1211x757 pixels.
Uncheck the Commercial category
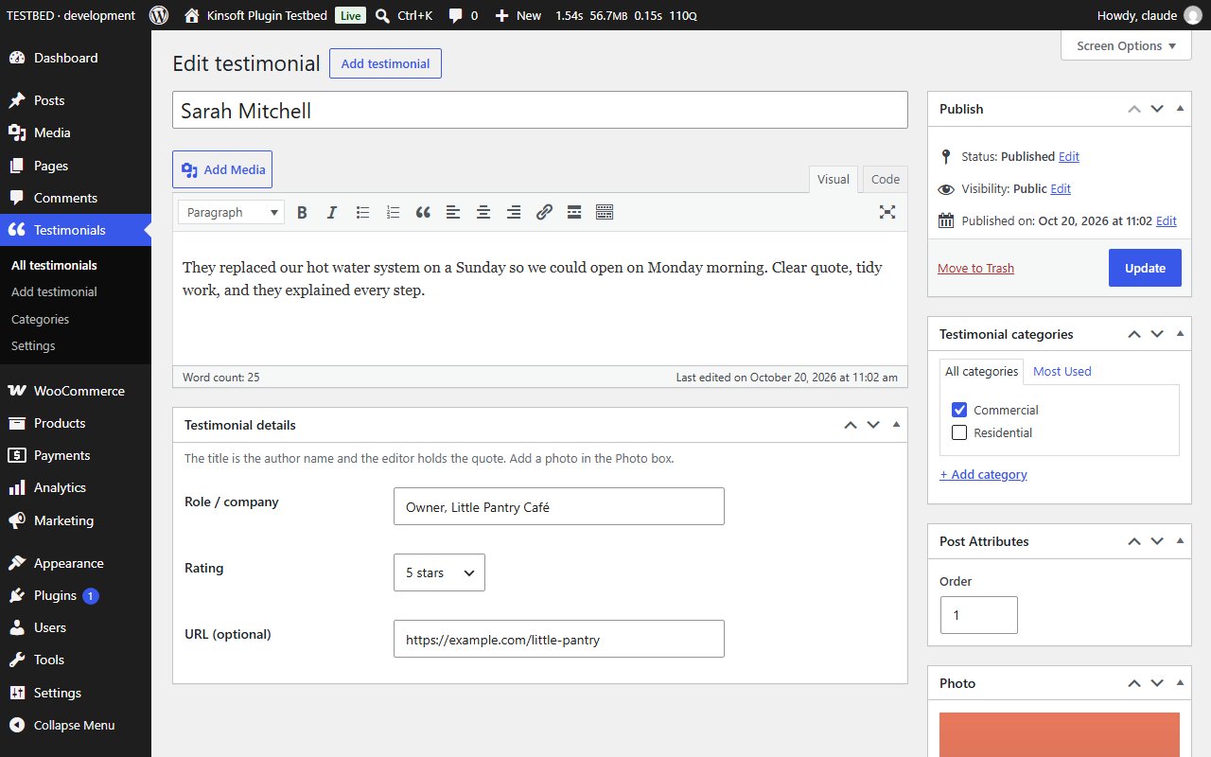point(959,410)
